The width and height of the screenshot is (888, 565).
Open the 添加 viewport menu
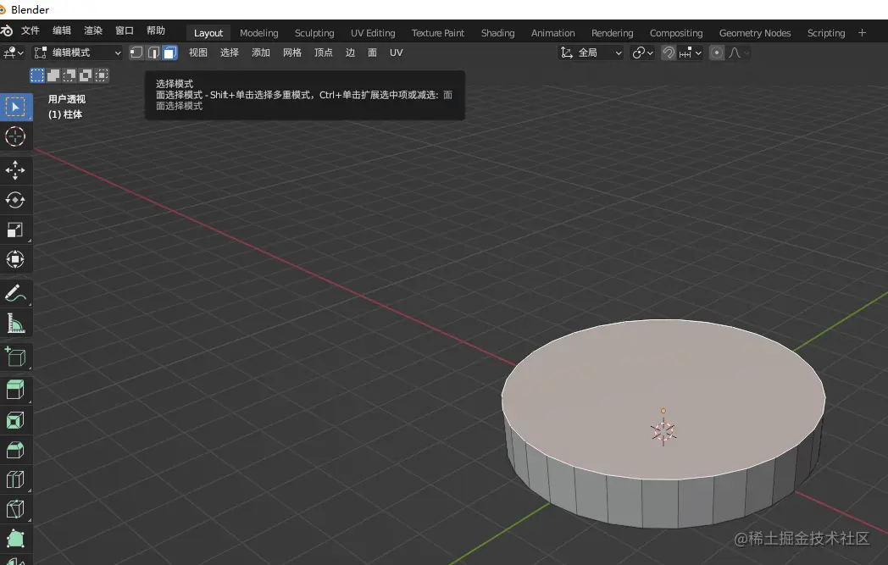(x=261, y=53)
